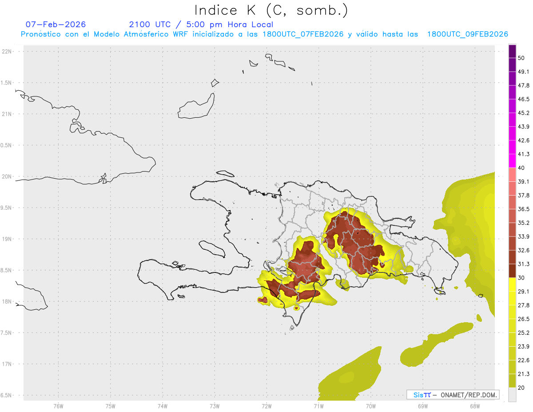Click the "SisTT - ONAMET/REP.DOM." credit box
Screen dimensions: 533x412
[453, 395]
